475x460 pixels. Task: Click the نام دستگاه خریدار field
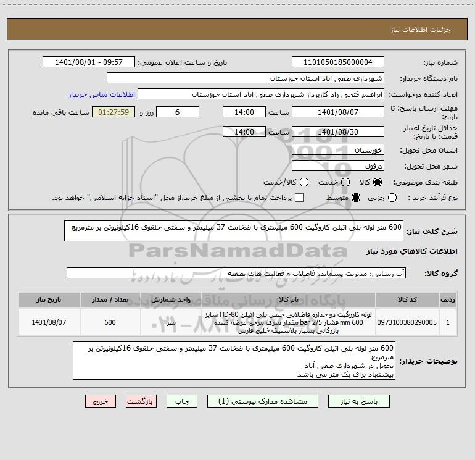[246, 78]
